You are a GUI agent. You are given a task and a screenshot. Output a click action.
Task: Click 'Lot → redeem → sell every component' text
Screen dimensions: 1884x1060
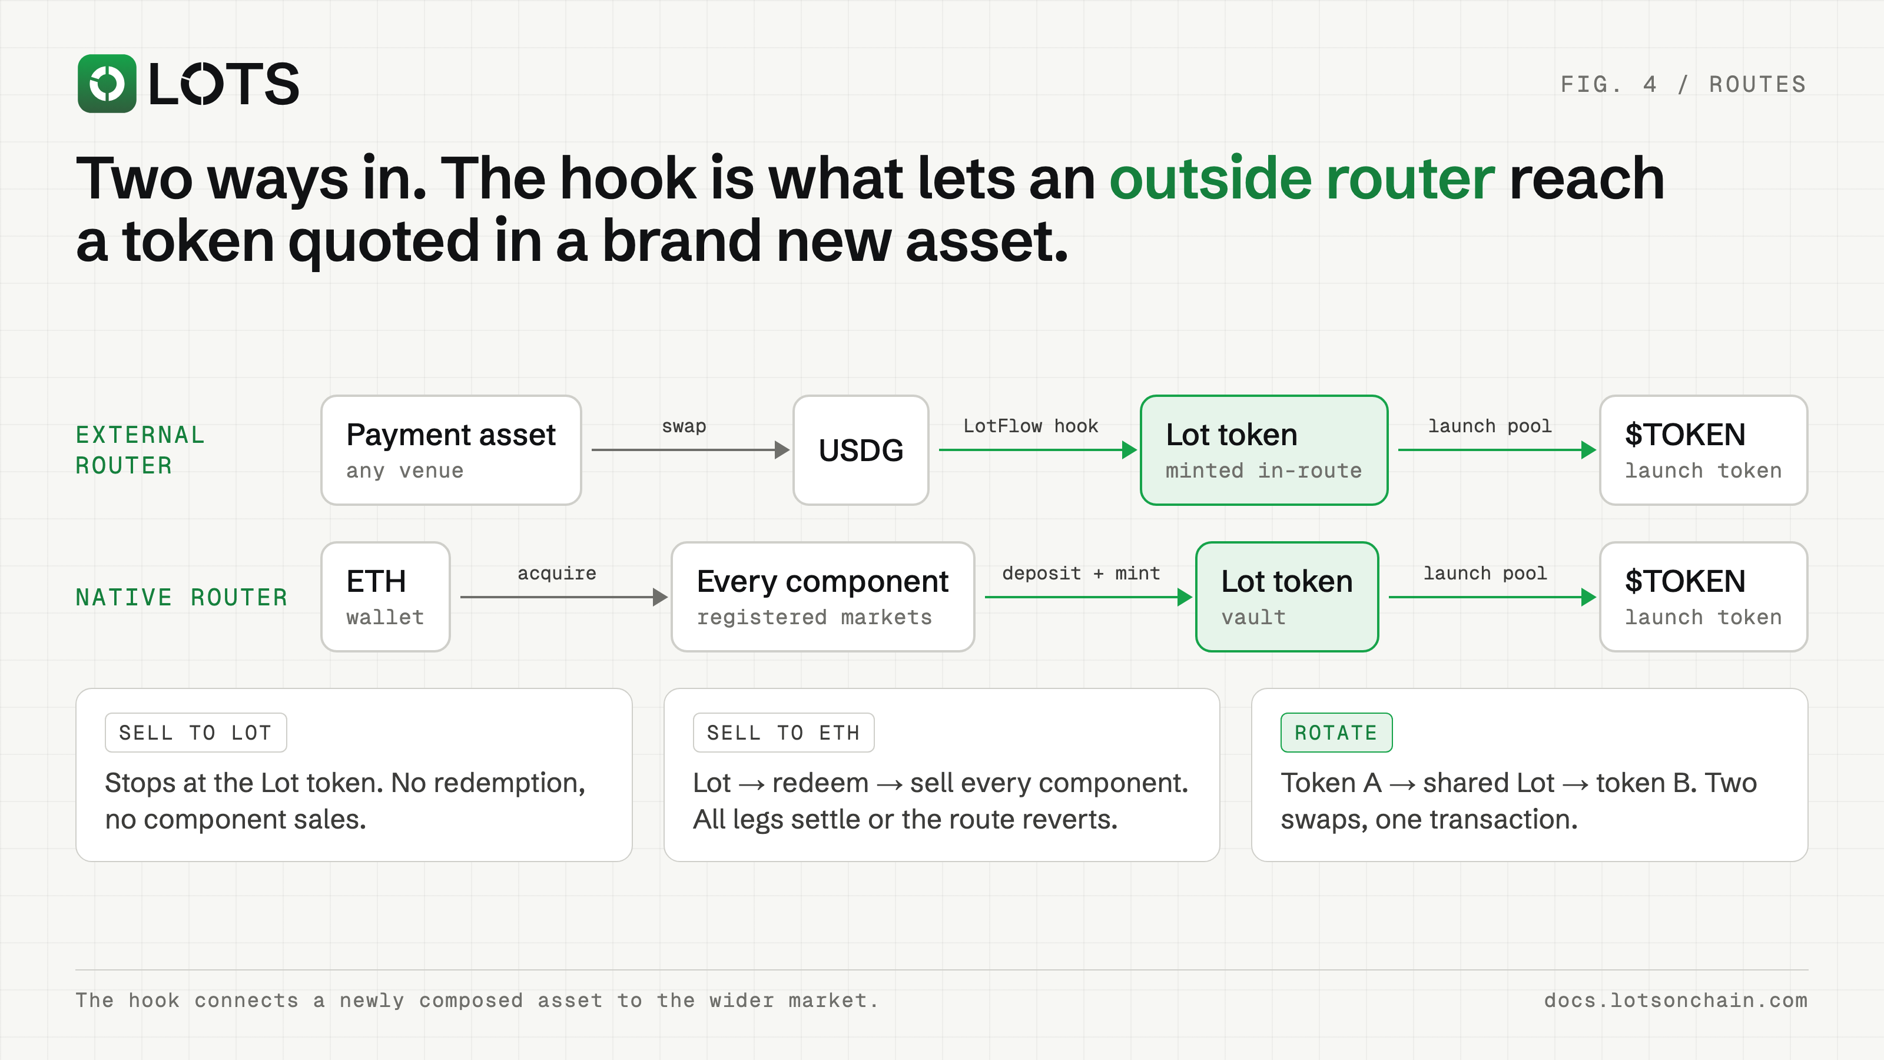click(941, 801)
